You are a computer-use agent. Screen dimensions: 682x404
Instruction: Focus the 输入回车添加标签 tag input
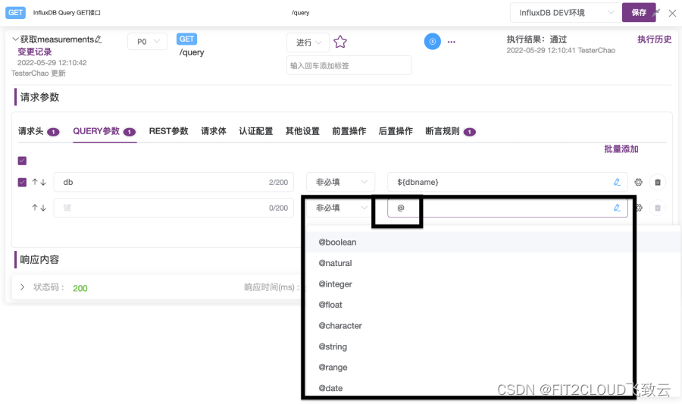[x=349, y=65]
